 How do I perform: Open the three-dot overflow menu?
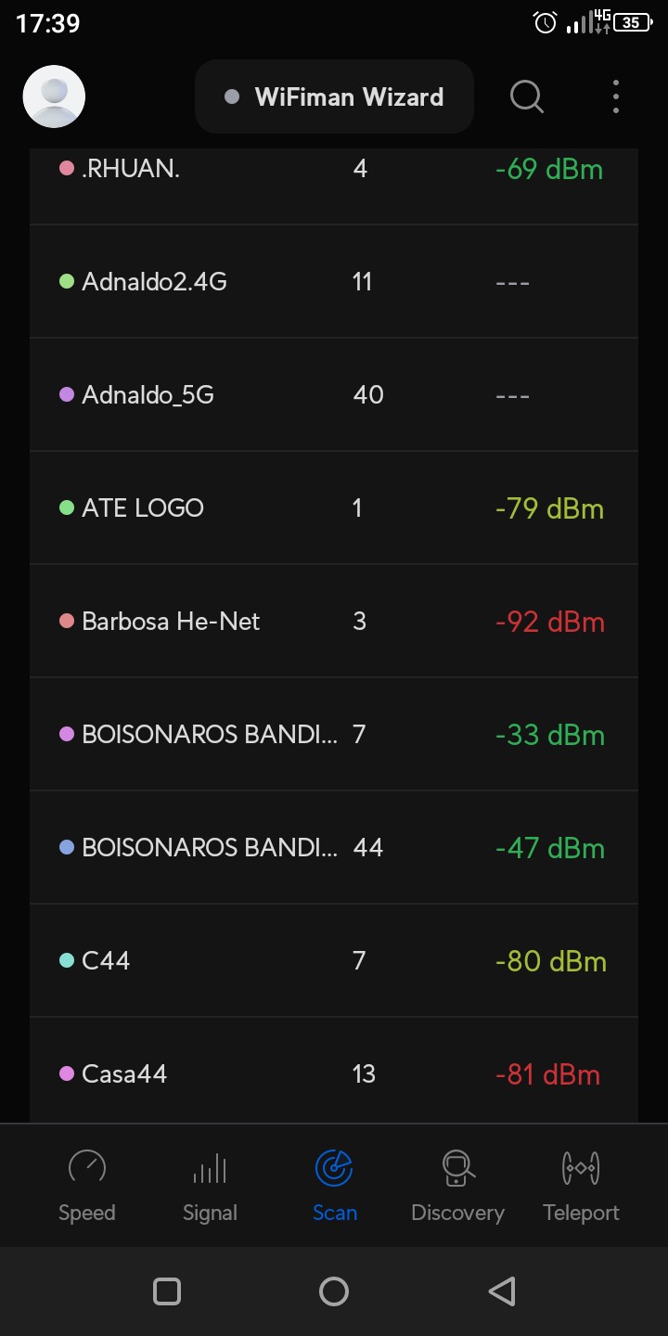coord(616,96)
